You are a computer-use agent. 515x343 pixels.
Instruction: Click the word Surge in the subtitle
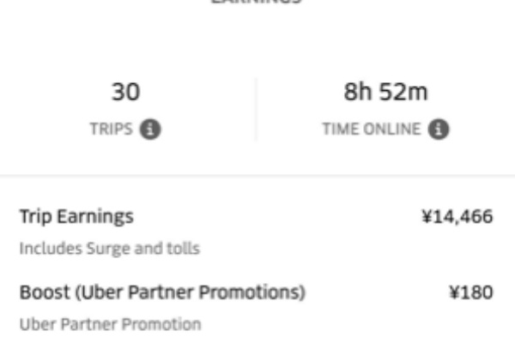click(x=108, y=250)
